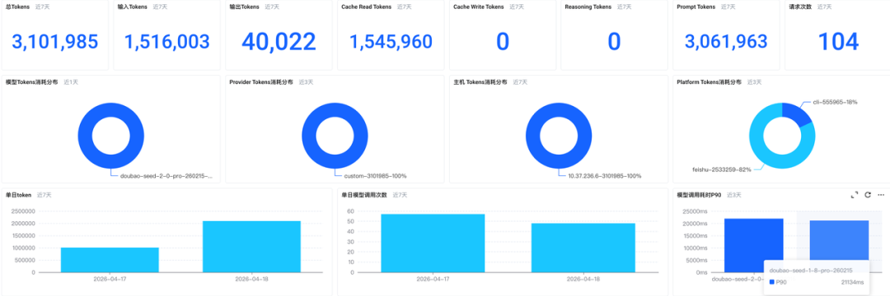Click the 输出Tokens value 40,022
Screen dimensions: 890x296
point(279,42)
